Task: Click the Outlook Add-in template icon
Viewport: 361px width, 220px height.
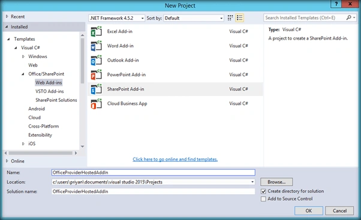Action: [96, 61]
